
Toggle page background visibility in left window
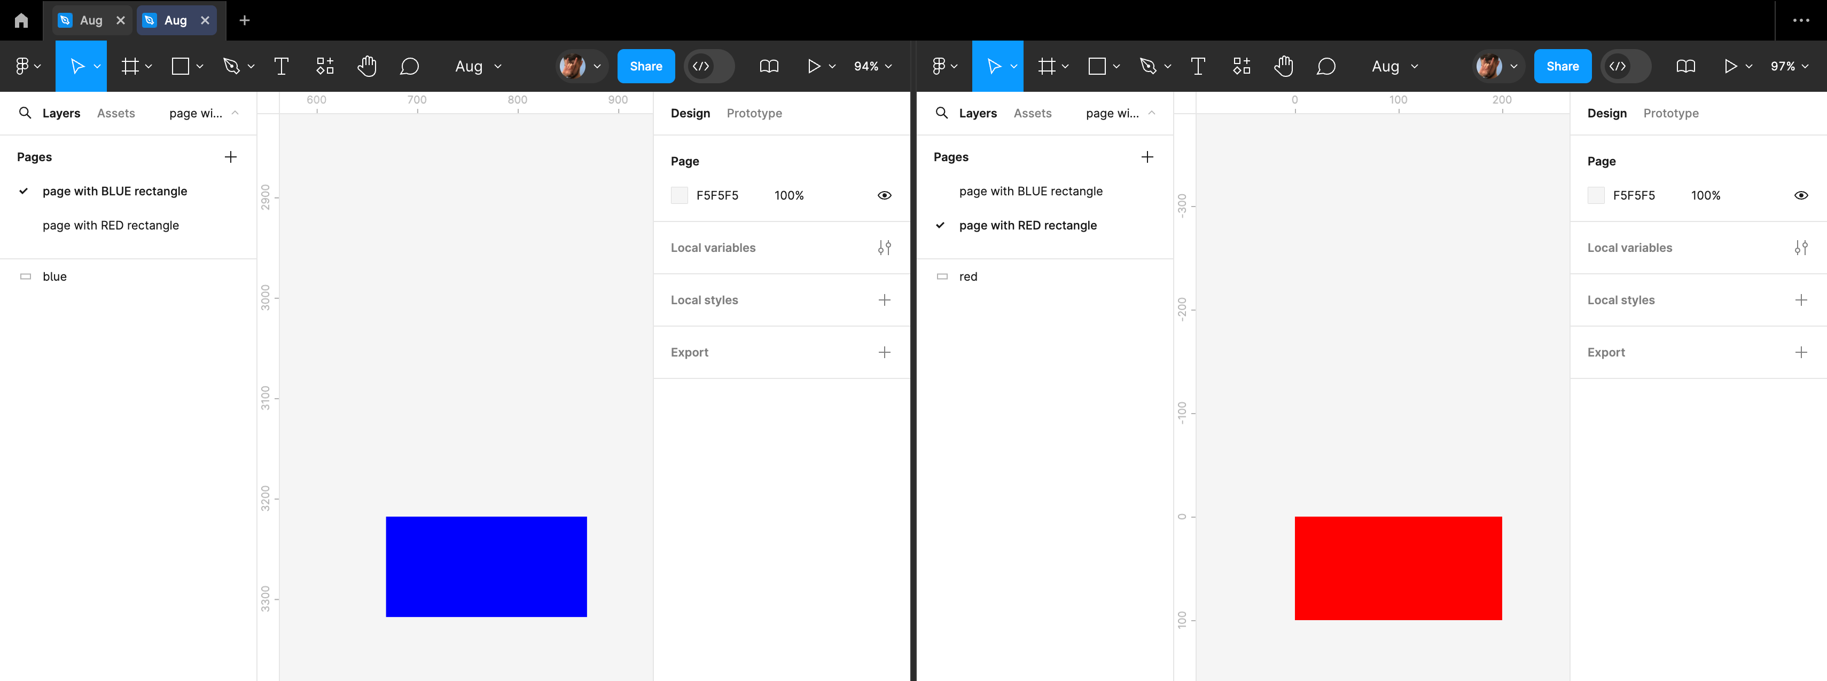(x=885, y=195)
